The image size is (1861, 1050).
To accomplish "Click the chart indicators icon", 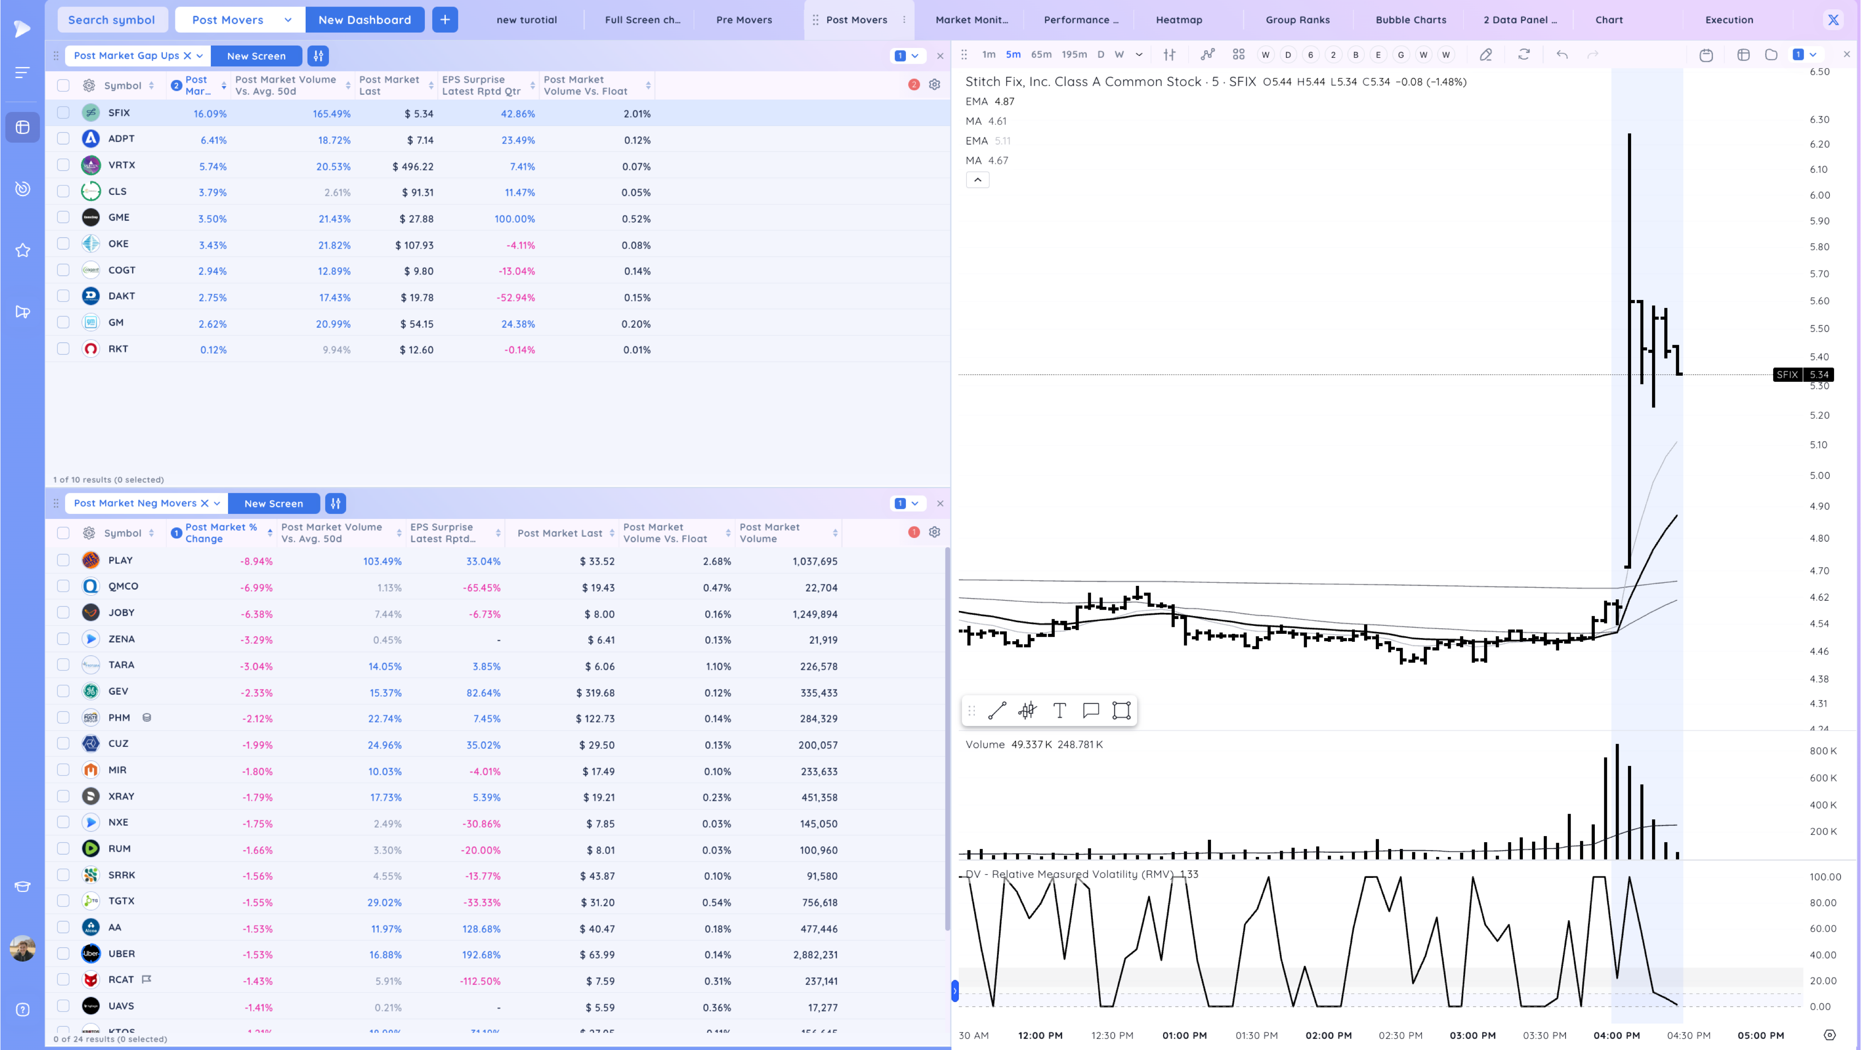I will [x=1207, y=54].
